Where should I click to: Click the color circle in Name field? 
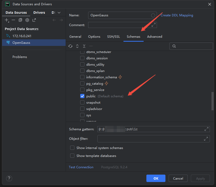pos(153,15)
